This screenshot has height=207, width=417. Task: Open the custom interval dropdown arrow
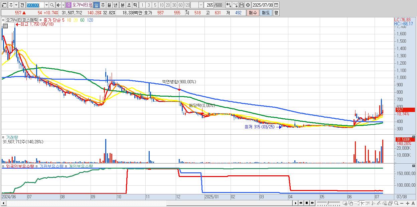click(x=200, y=5)
